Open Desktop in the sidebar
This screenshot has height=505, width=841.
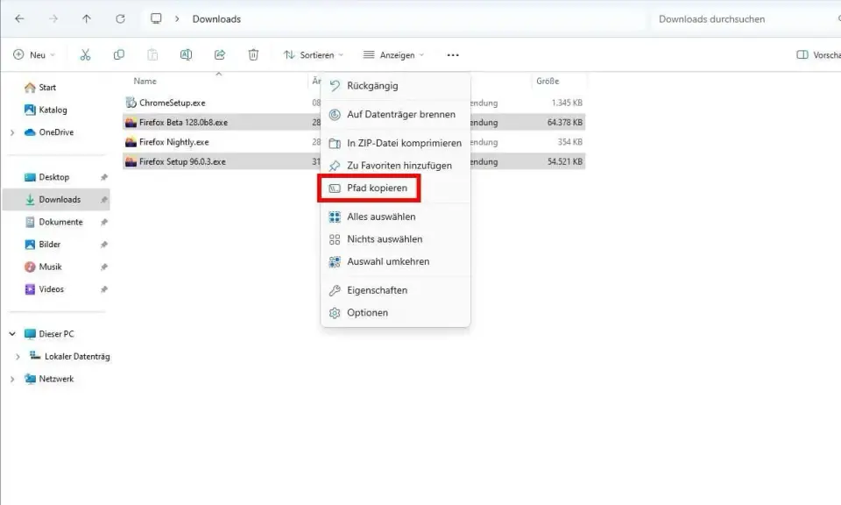47,177
